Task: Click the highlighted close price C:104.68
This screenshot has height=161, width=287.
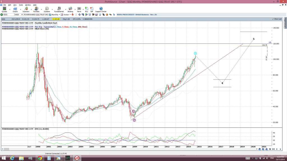Action: coord(56,19)
